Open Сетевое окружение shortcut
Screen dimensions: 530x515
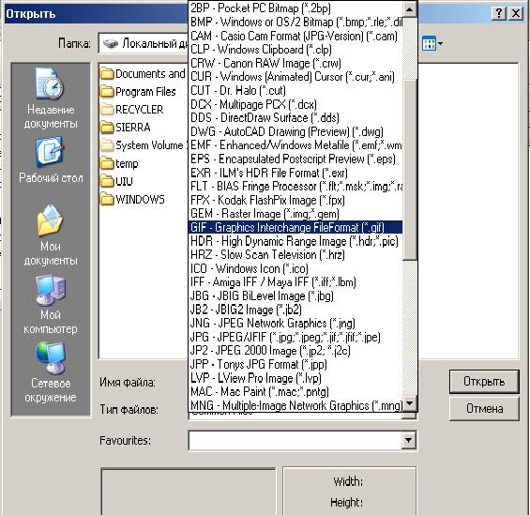click(x=51, y=372)
